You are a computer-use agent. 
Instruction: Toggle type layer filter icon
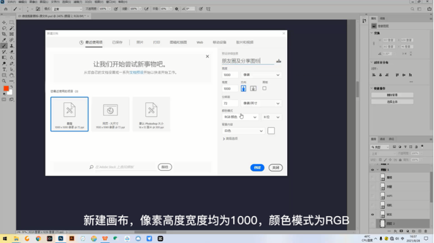pos(405,147)
